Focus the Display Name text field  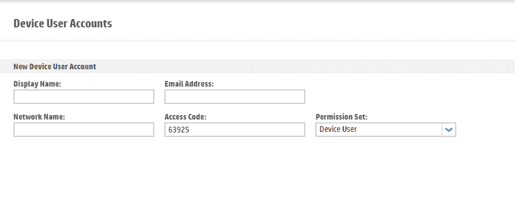click(x=84, y=97)
